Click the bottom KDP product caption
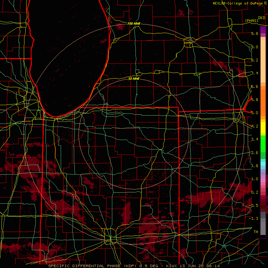Image resolution: width=268 pixels, height=268 pixels. (134, 266)
